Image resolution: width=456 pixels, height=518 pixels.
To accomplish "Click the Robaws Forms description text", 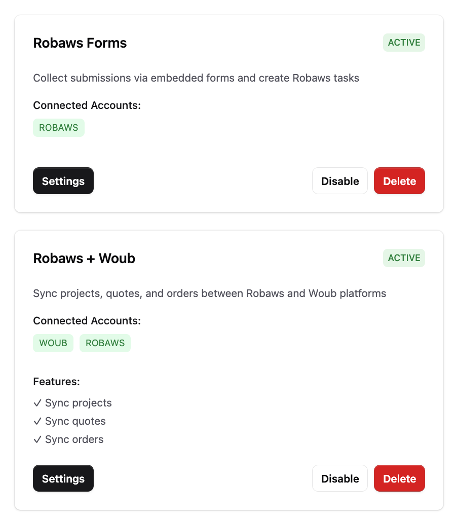I will click(196, 78).
